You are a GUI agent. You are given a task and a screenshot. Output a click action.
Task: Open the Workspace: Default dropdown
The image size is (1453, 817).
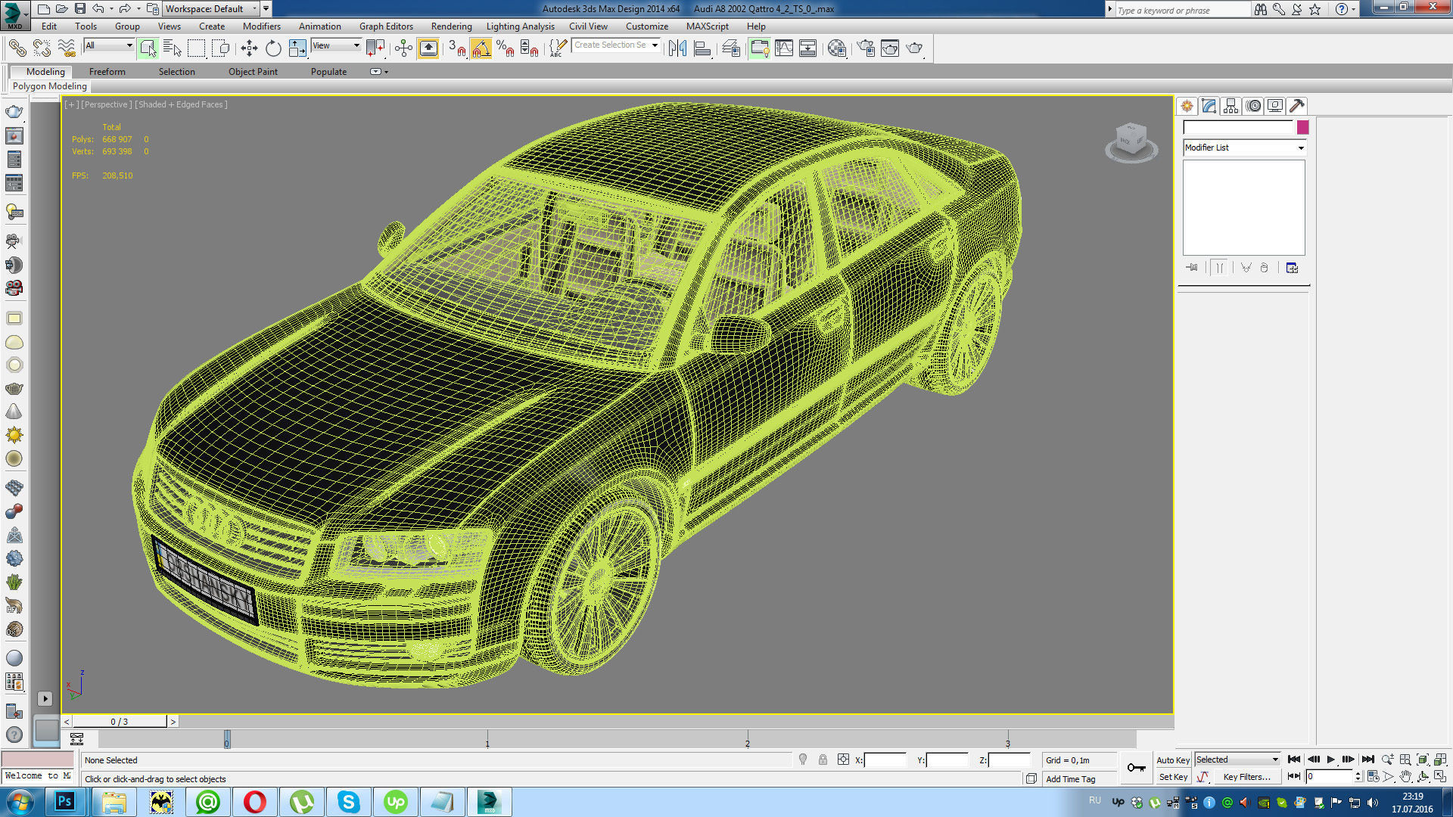point(210,9)
